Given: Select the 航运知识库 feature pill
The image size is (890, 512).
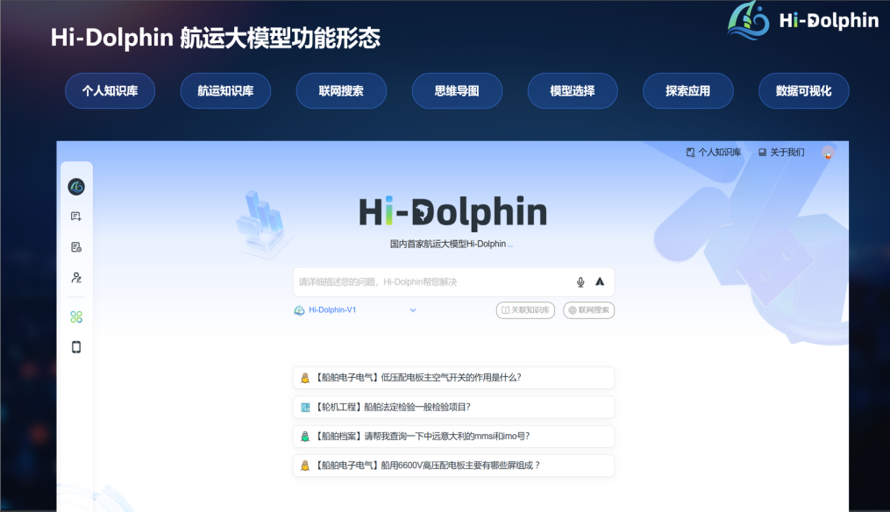Looking at the screenshot, I should pyautogui.click(x=225, y=91).
